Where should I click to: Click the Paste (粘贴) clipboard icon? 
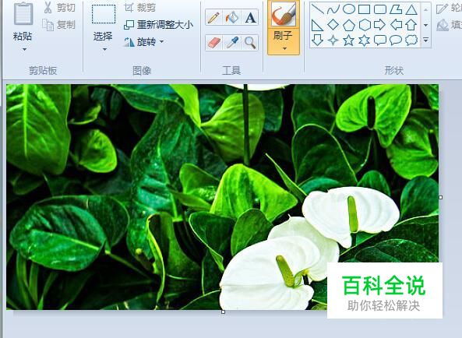pos(23,13)
